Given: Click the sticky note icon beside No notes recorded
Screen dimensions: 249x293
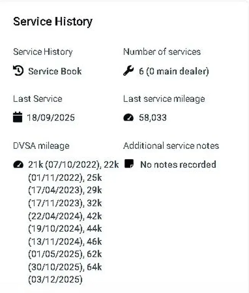Looking at the screenshot, I should click(129, 164).
